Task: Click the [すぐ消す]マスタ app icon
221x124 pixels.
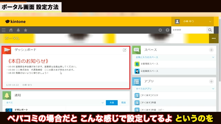Action: tap(137, 95)
